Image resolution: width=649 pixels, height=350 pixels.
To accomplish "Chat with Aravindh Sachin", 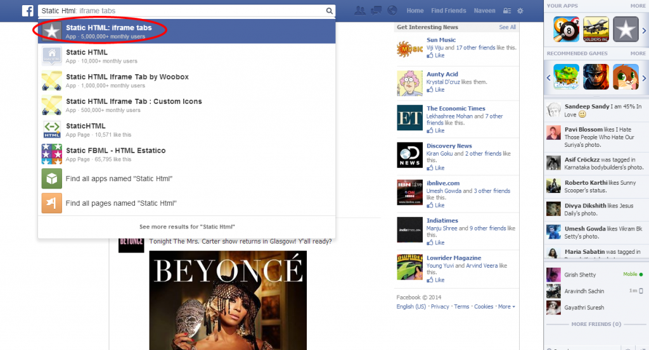I will pos(596,291).
